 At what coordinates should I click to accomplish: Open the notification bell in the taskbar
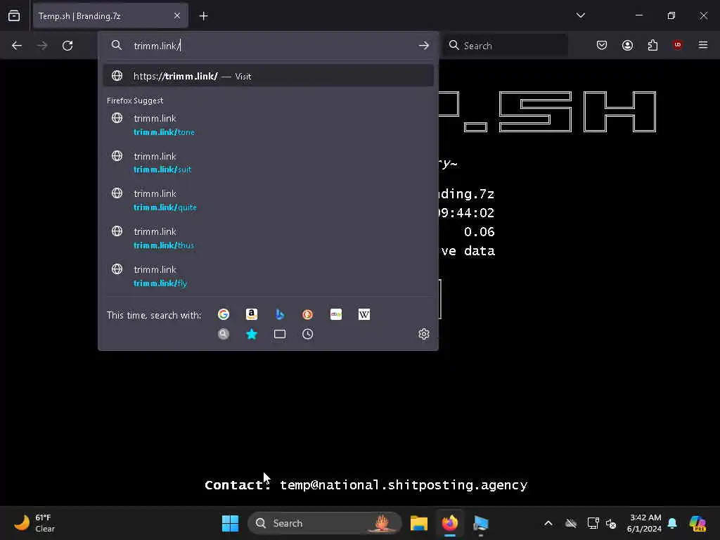(672, 523)
